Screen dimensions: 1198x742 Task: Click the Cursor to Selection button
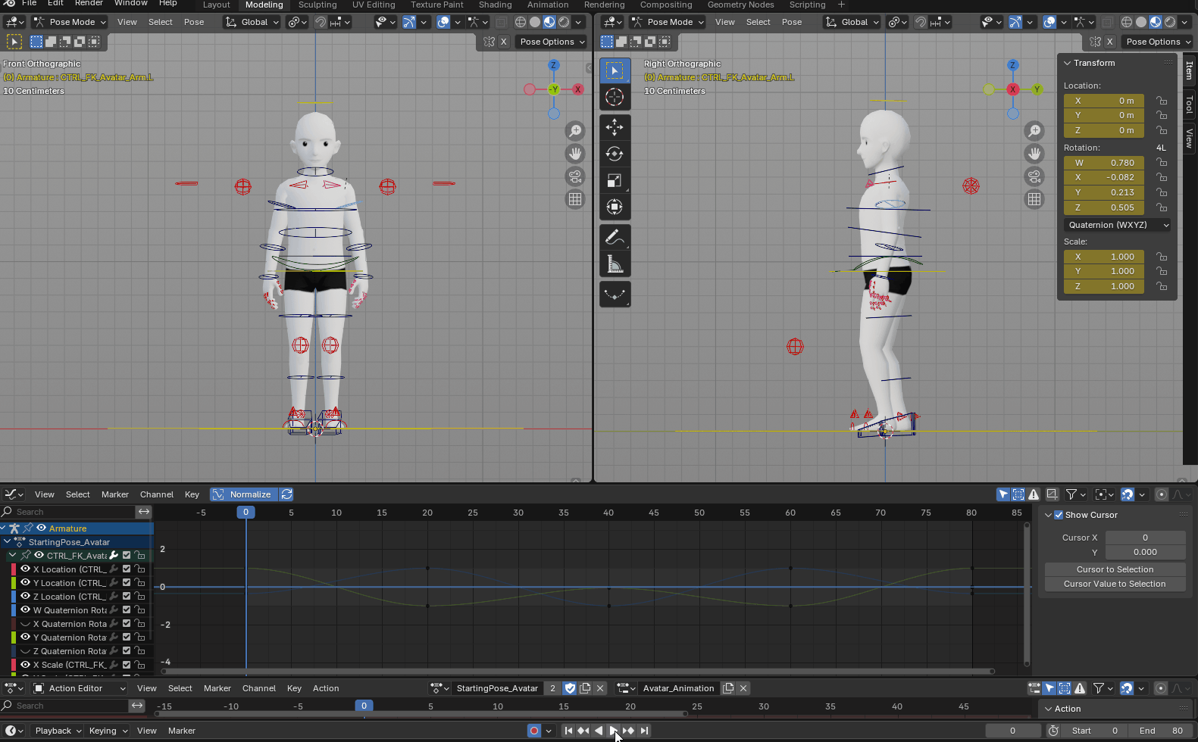[1115, 569]
